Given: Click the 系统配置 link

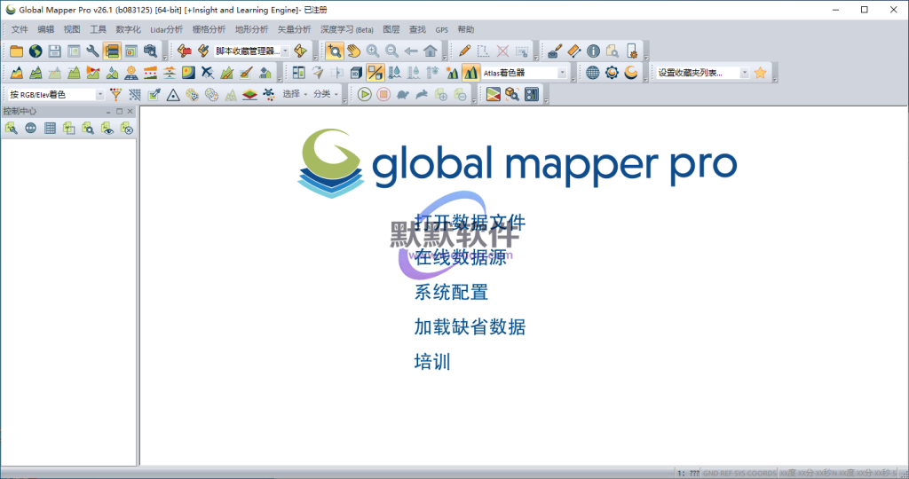Looking at the screenshot, I should [451, 292].
